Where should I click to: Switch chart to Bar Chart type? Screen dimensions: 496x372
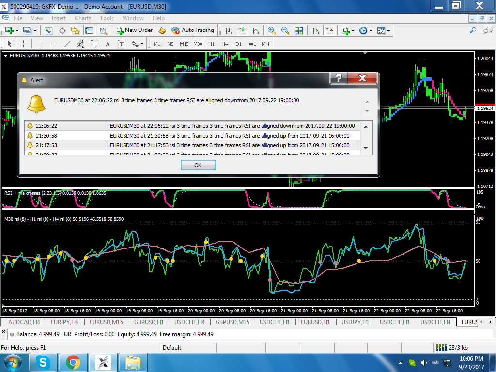coord(229,31)
